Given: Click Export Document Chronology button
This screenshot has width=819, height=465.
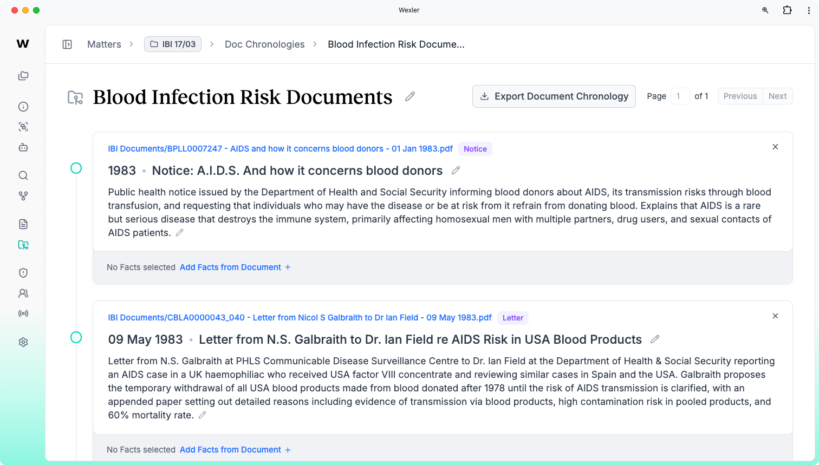Looking at the screenshot, I should point(554,96).
